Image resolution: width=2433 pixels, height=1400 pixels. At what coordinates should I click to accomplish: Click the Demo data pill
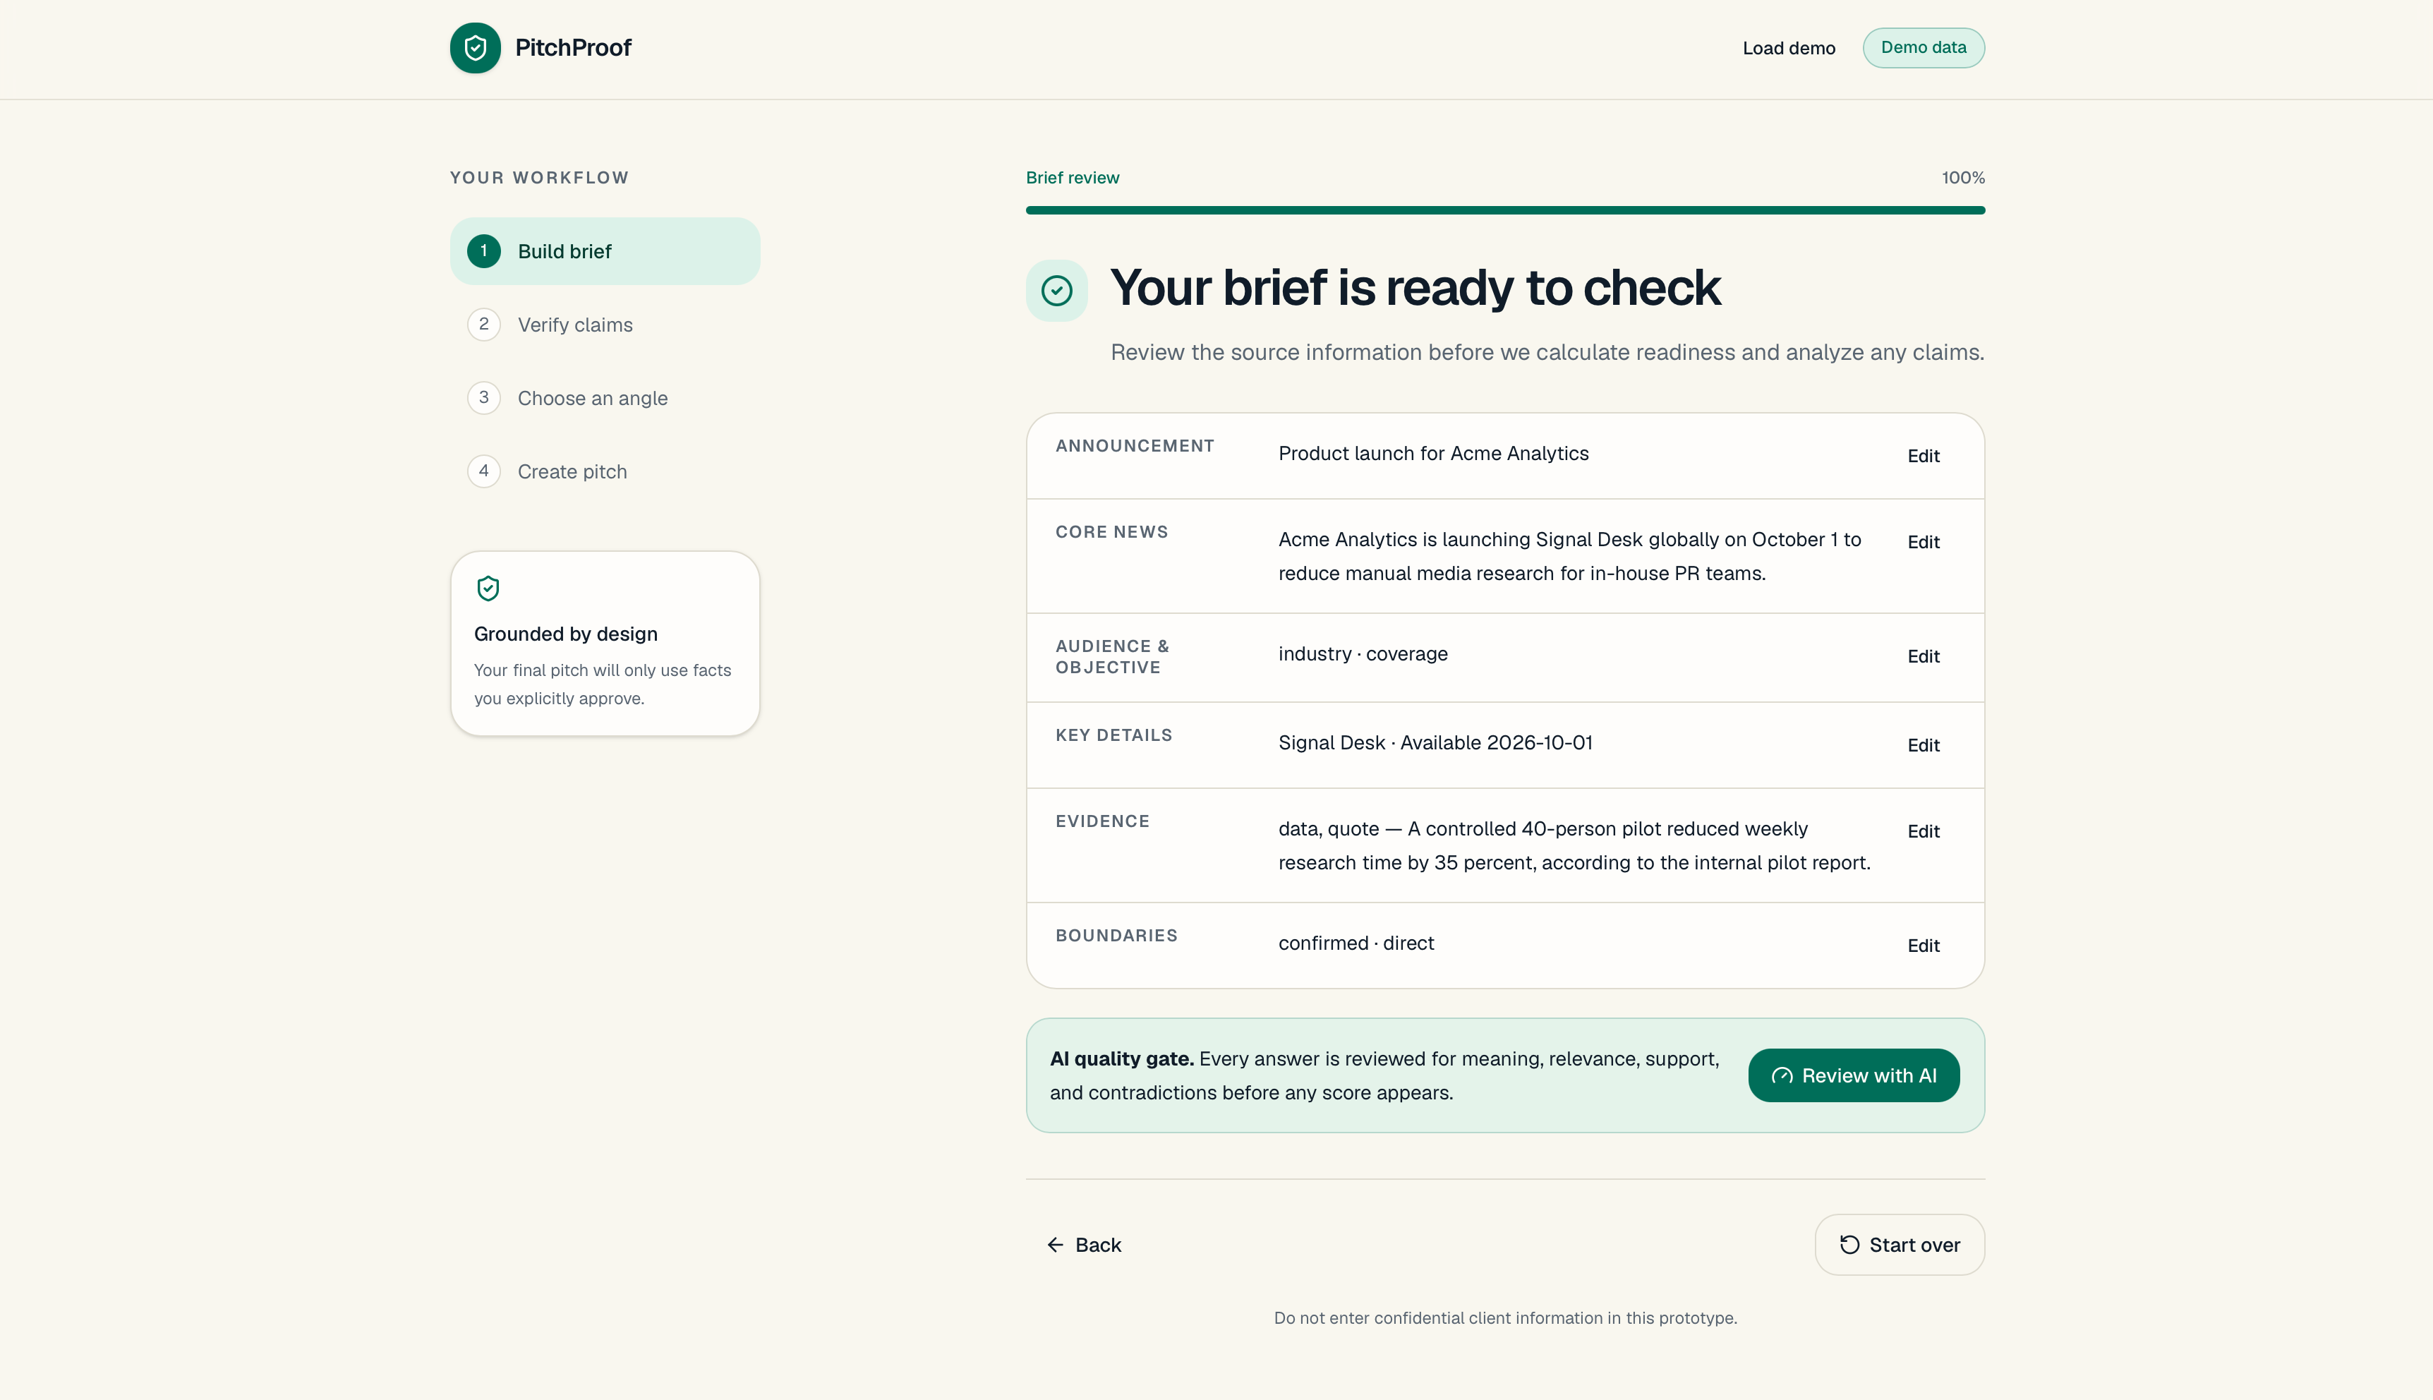pos(1924,48)
